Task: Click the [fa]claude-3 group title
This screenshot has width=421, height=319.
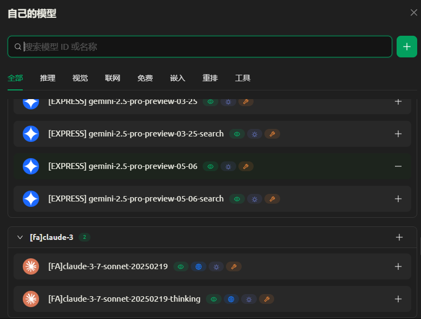Action: pos(51,237)
